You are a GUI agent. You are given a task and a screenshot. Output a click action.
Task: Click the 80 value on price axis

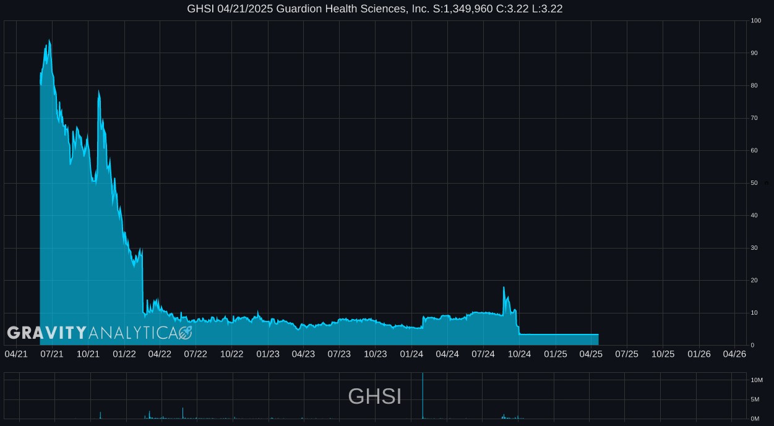coord(754,86)
